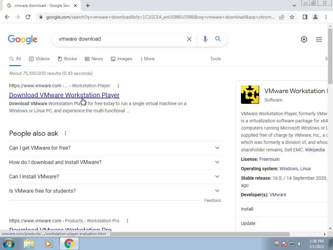Click the https://www.vmware.com Workstation Player URL text
Screen dimensions: 333x250
coord(60,86)
